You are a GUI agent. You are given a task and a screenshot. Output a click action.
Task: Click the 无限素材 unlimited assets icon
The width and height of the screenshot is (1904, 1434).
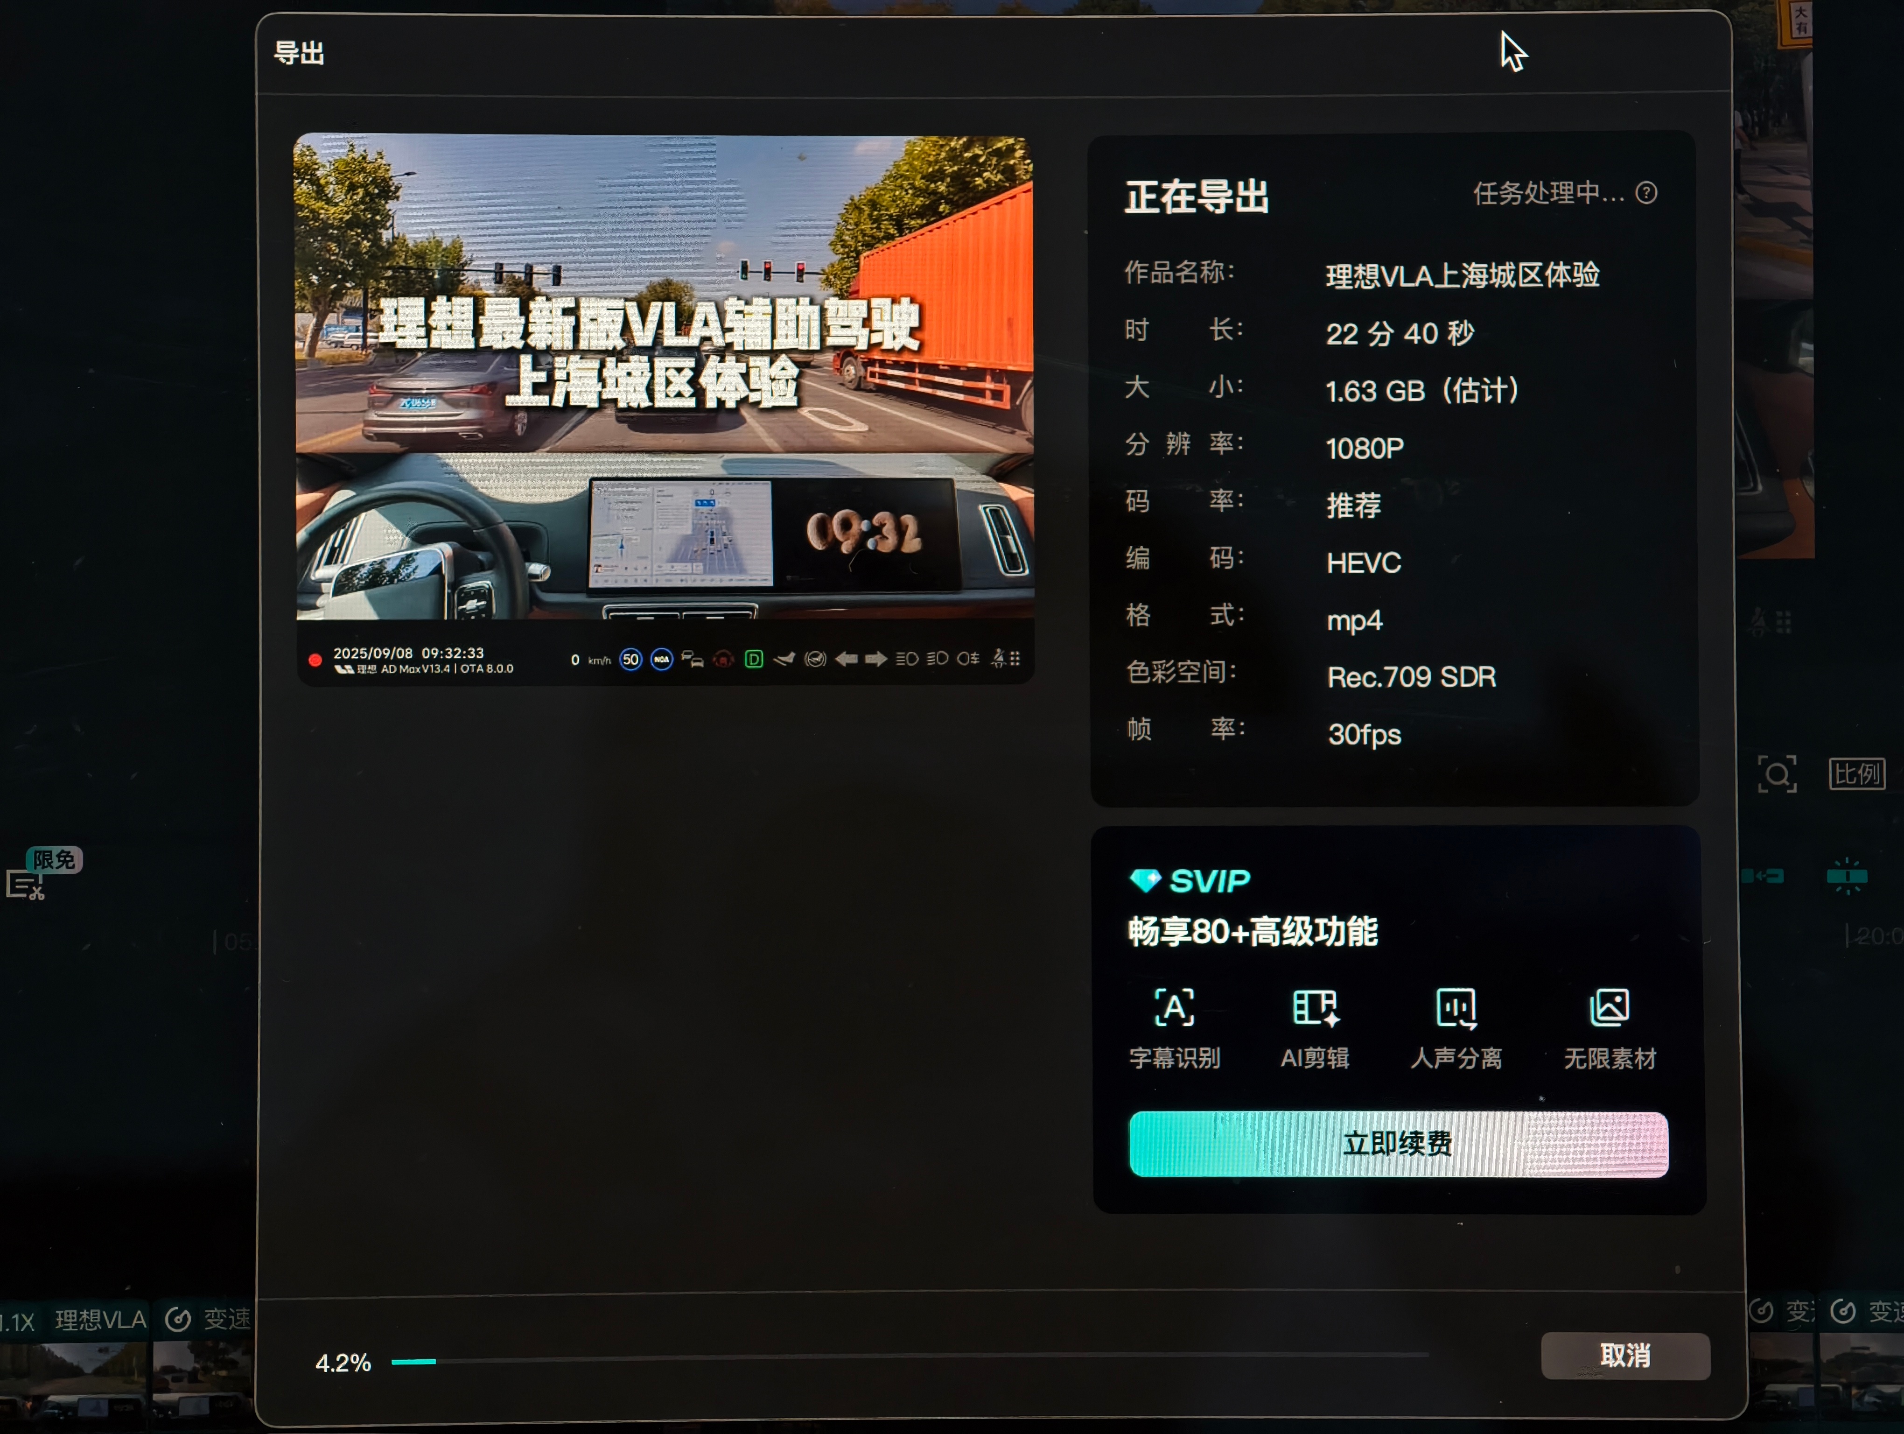[x=1609, y=1007]
